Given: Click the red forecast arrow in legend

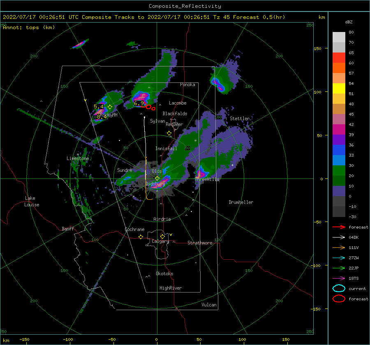Looking at the screenshot, I should click(339, 227).
